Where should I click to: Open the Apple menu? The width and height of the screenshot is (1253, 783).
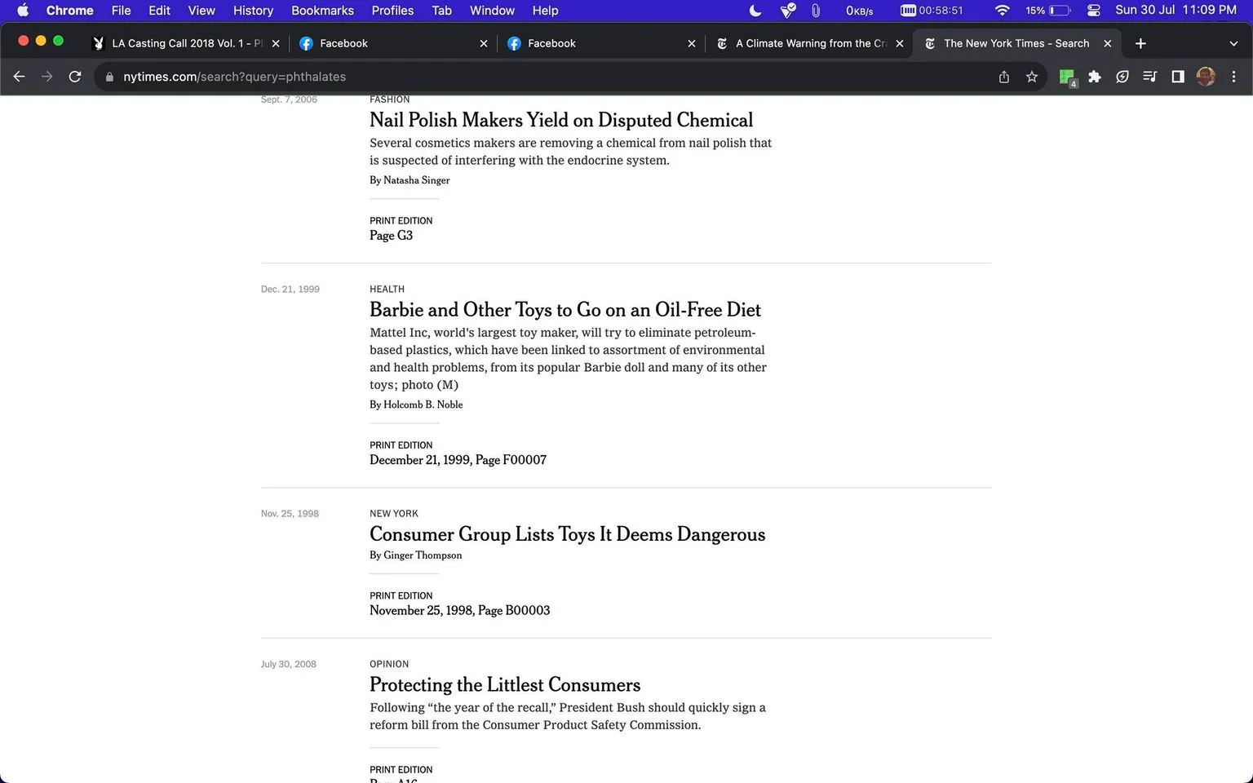(x=23, y=11)
